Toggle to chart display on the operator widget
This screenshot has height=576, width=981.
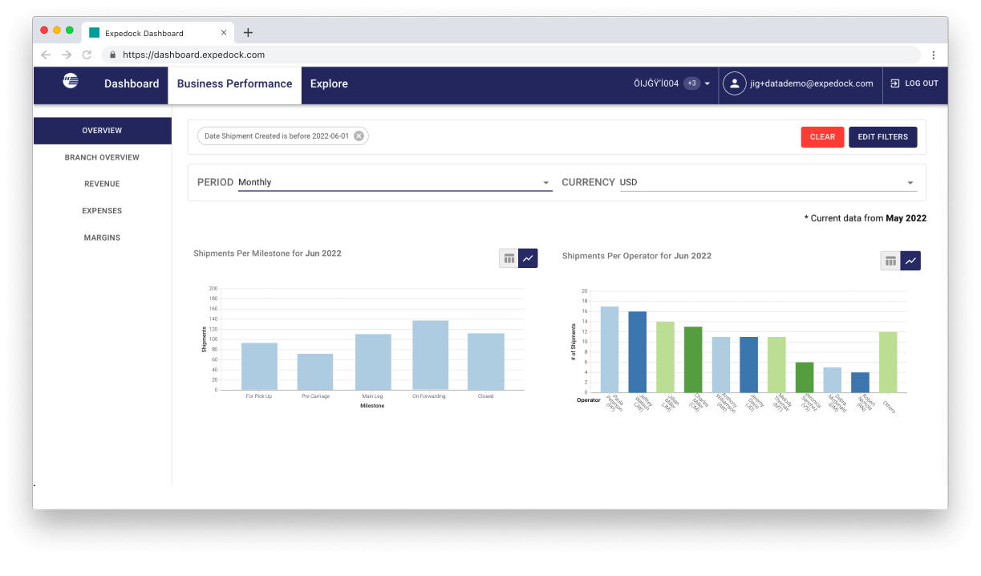[x=910, y=261]
